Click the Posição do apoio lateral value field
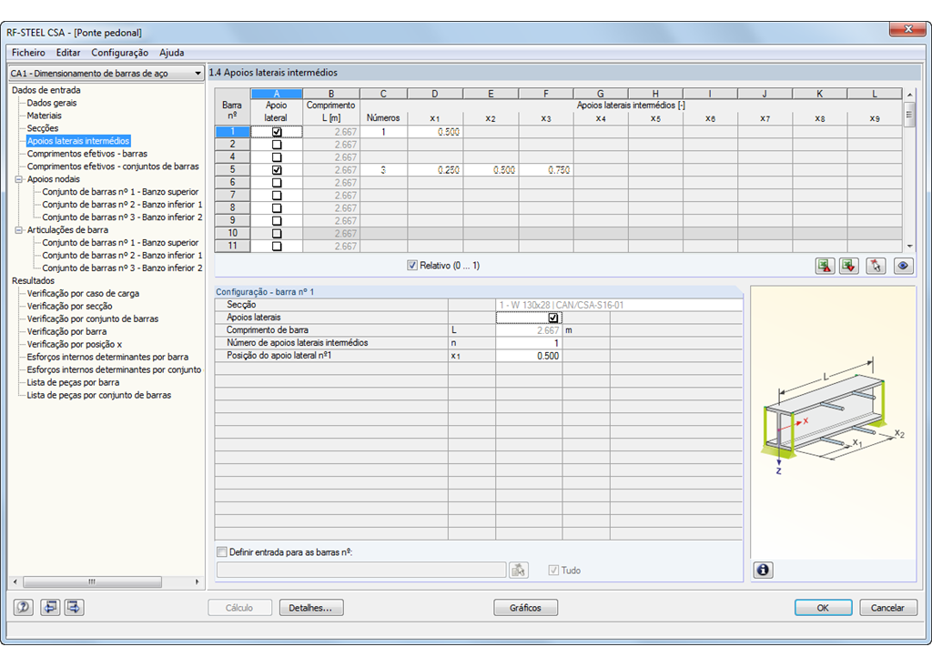The image size is (932, 667). [x=529, y=356]
